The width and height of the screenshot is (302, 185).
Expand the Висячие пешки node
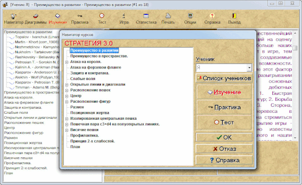67,130
